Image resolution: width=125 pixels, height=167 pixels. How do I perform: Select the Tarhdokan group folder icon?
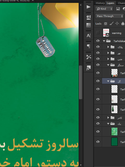(108, 41)
